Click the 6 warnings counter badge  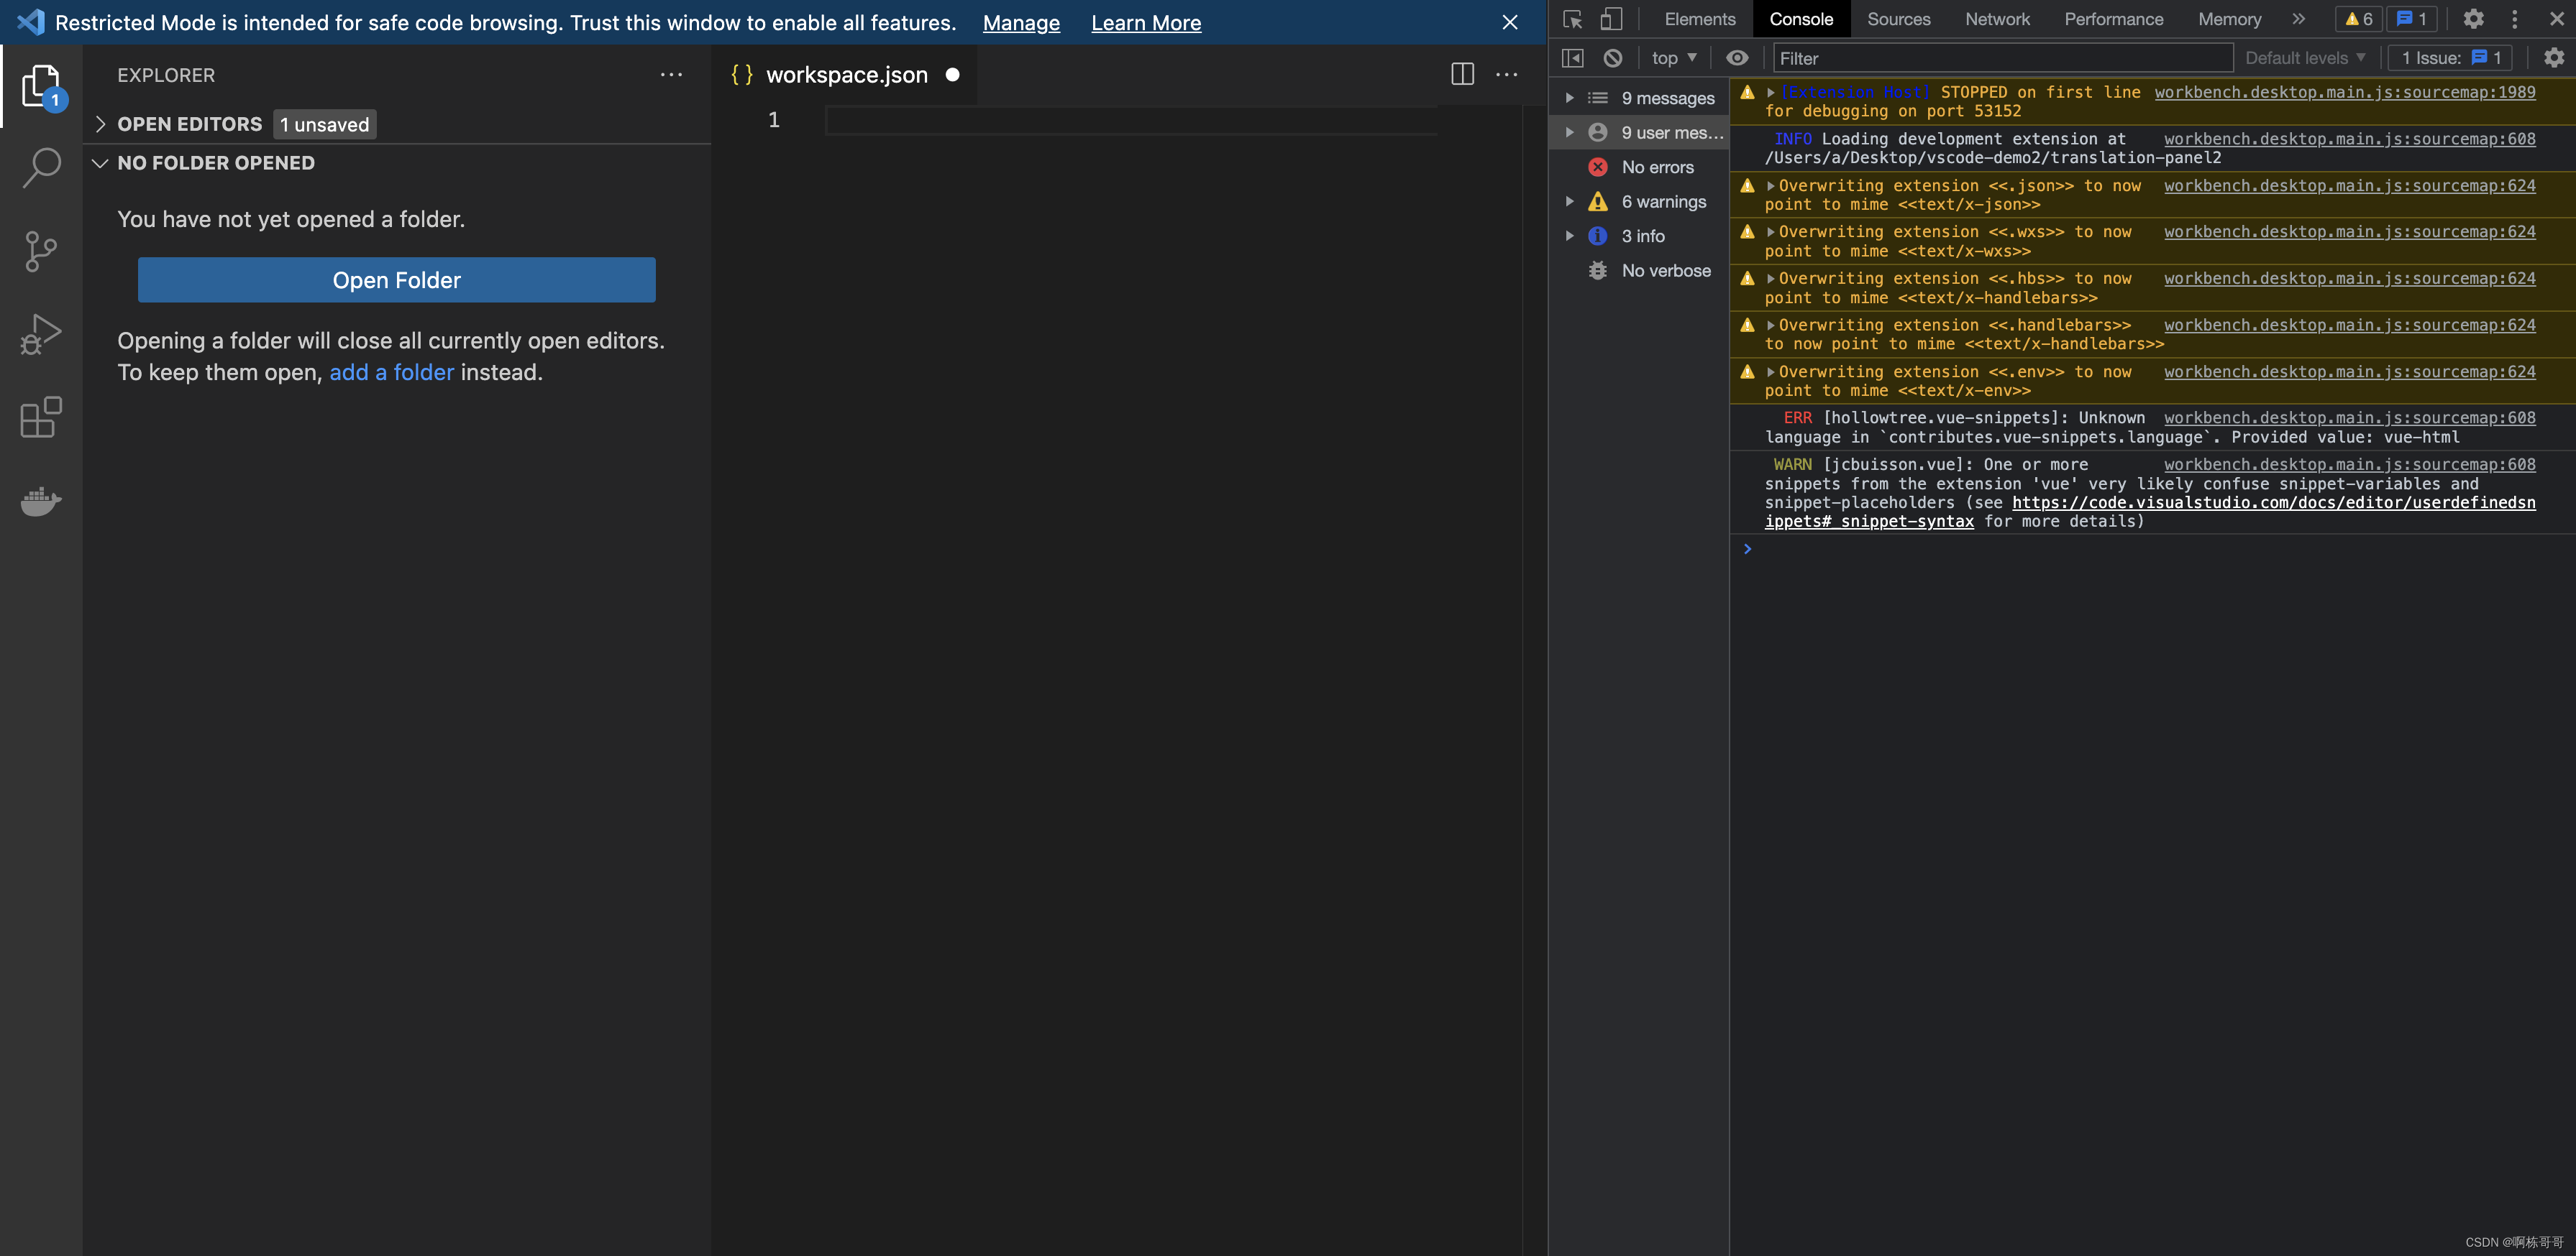coord(2358,19)
